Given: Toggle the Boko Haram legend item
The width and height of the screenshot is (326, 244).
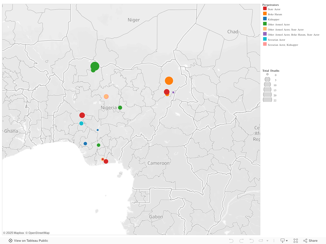Looking at the screenshot, I should click(x=275, y=14).
